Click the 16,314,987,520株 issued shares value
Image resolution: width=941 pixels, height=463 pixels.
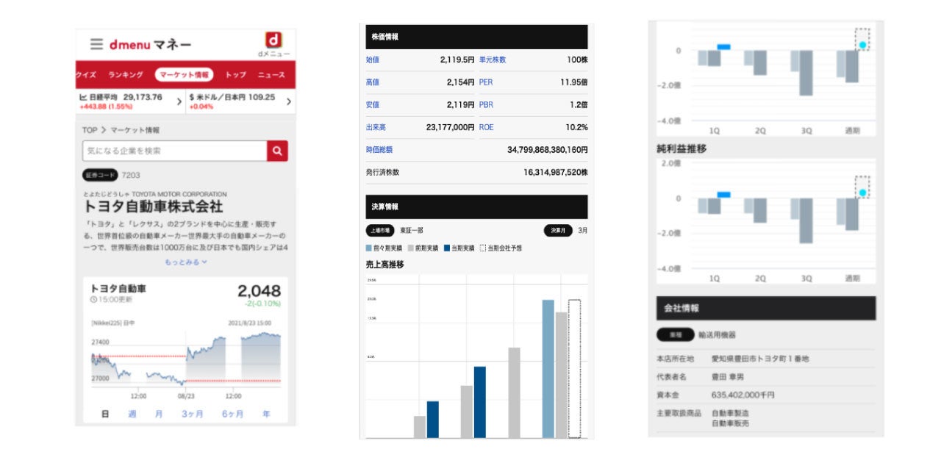(x=556, y=172)
